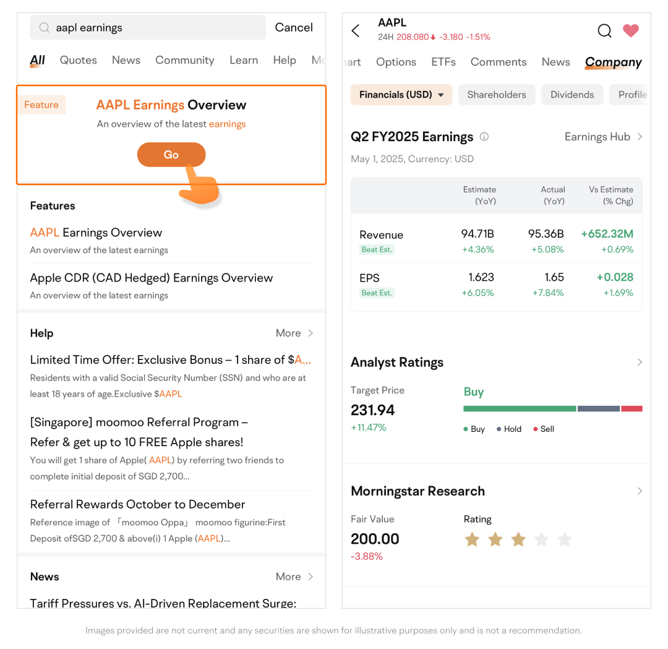Click the search magnifier in the search field

tap(45, 28)
